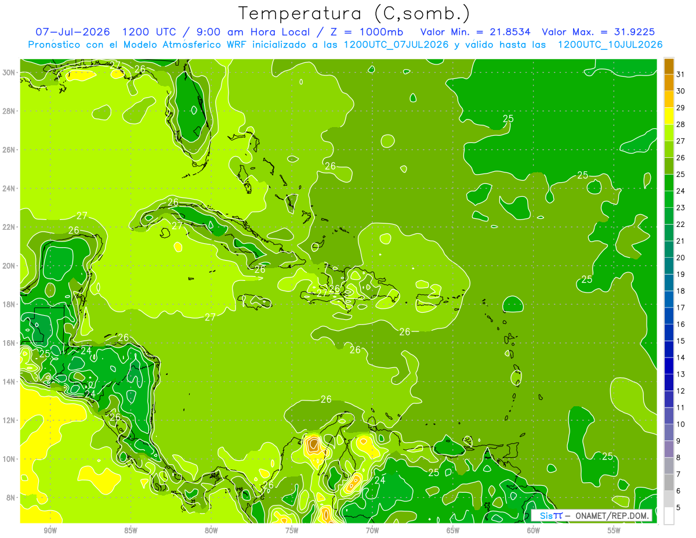
Task: Click the color scale label '18'
Action: coord(681,291)
